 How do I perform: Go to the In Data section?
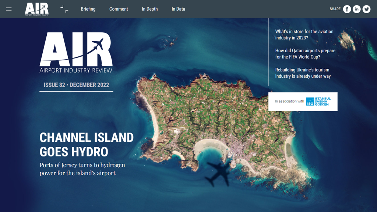tap(178, 9)
